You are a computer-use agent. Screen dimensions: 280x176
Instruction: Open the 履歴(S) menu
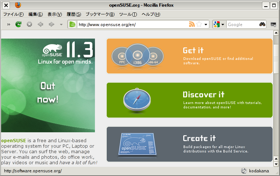tap(74, 14)
